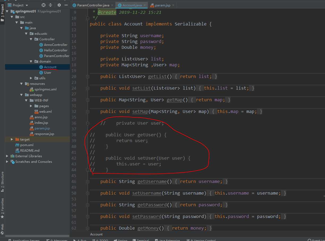Expand the pages folder

coord(31,106)
